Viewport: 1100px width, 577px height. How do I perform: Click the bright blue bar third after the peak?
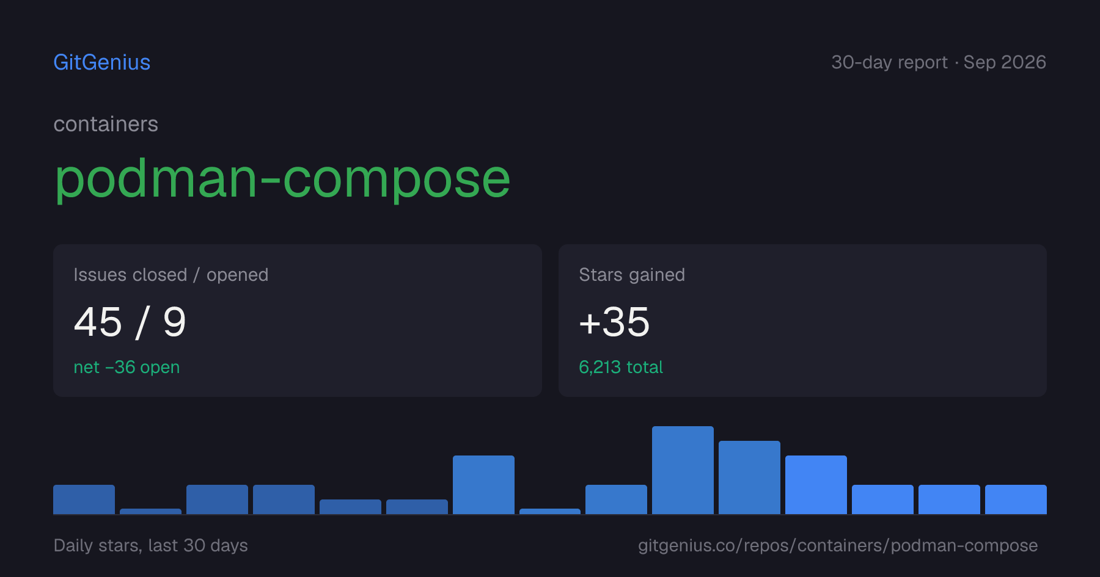[882, 499]
